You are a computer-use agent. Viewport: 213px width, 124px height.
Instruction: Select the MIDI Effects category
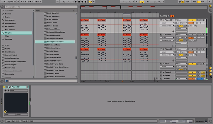tap(10, 26)
